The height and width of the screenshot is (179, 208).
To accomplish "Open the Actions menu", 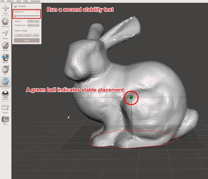I will [10, 1].
